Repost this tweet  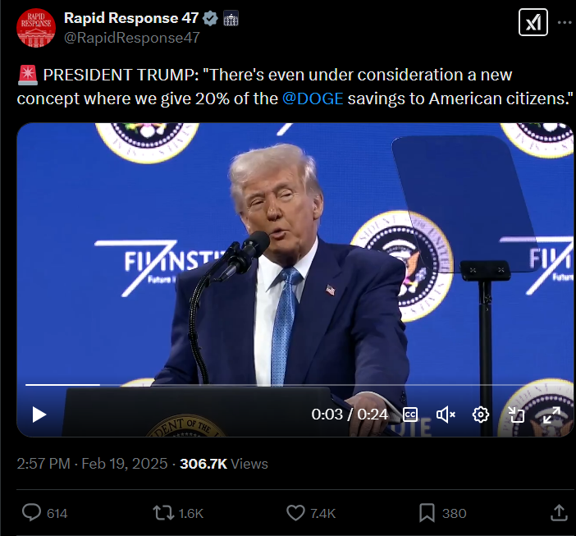163,513
